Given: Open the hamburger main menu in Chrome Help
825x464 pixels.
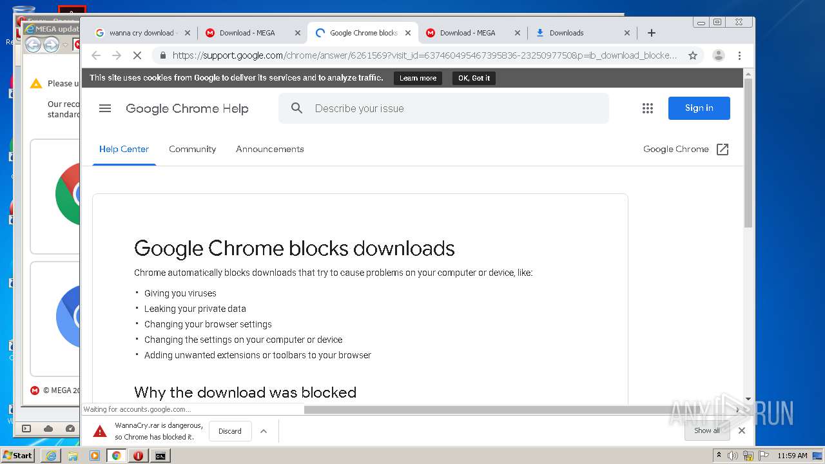Looking at the screenshot, I should [105, 108].
